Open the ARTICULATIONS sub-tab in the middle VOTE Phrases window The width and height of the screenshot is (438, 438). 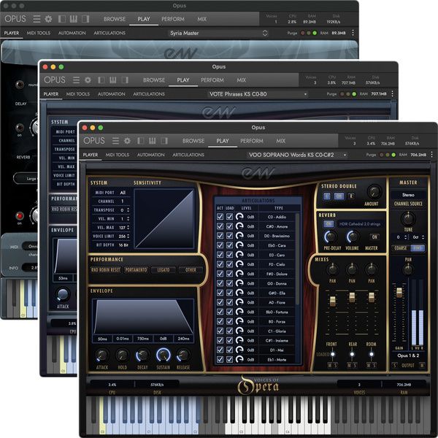(149, 94)
